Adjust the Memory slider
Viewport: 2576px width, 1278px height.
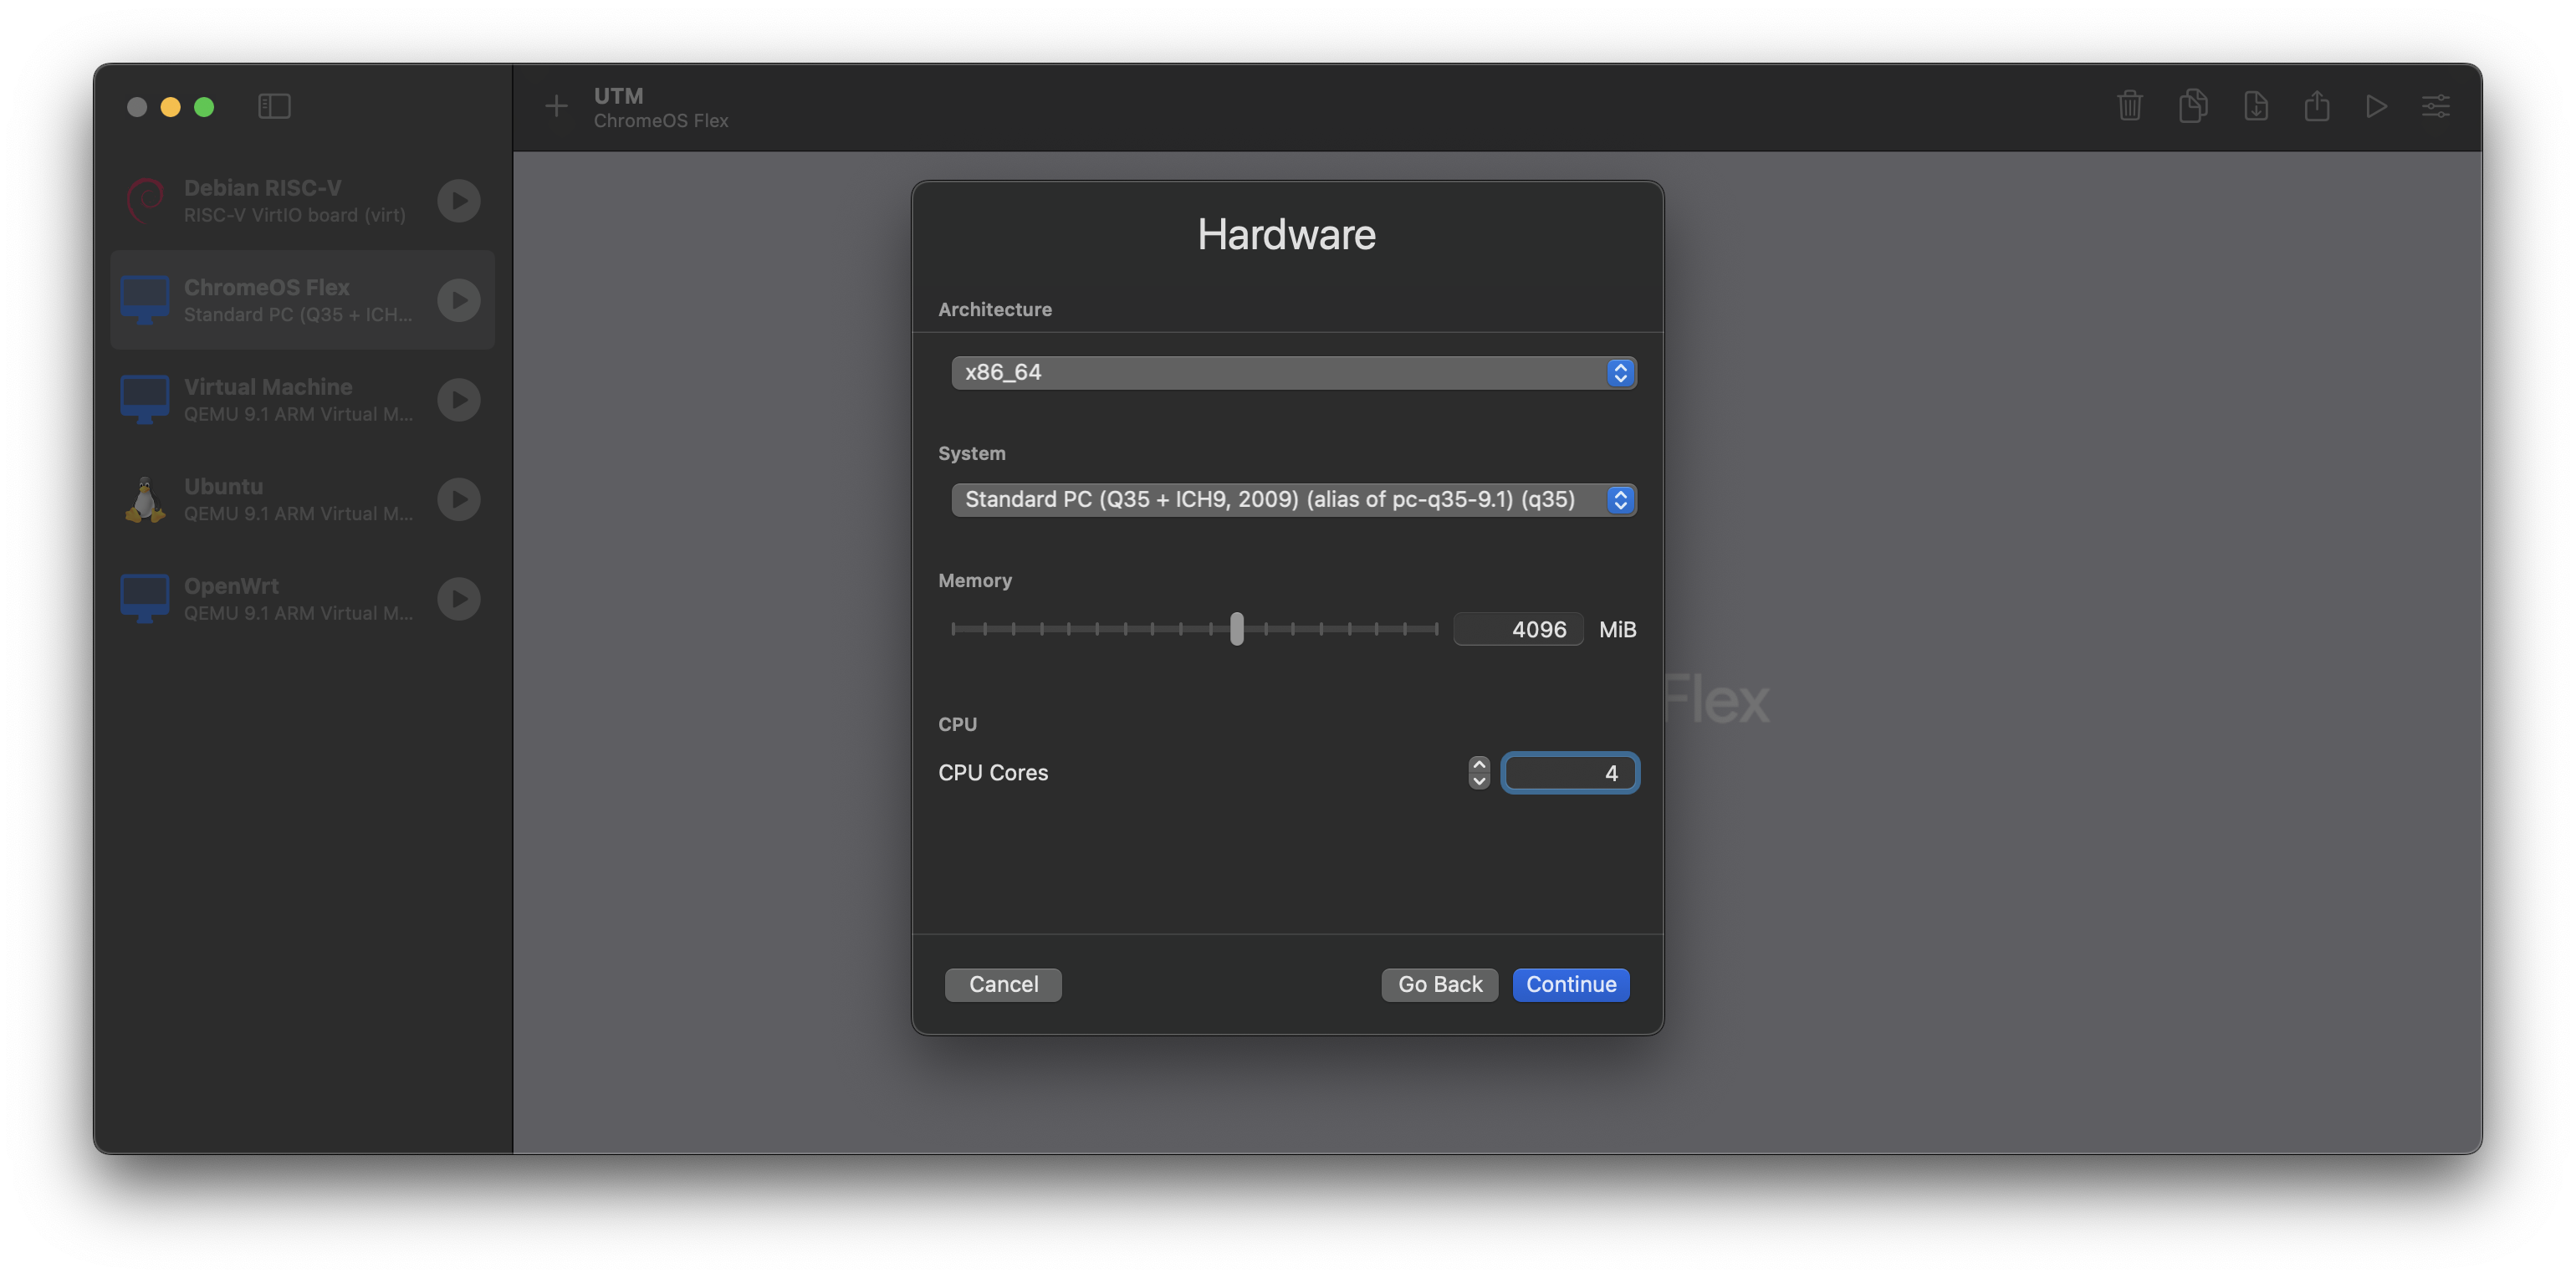click(1236, 629)
